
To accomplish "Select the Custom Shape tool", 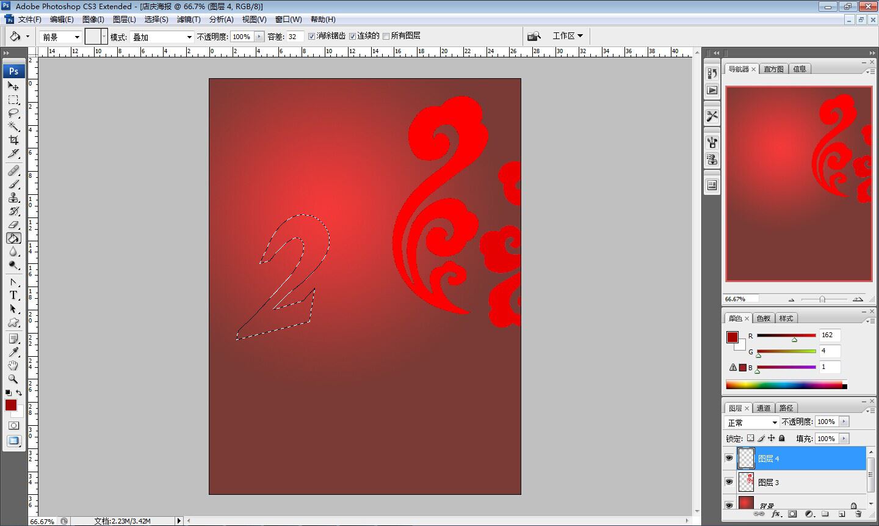I will 13,323.
